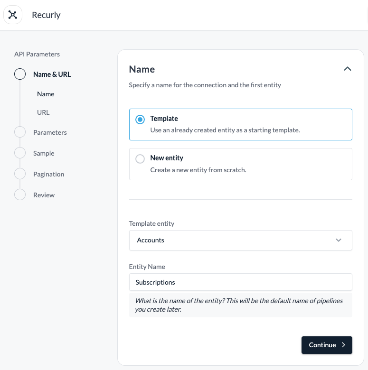Click the Recurly logo icon
The width and height of the screenshot is (368, 370).
click(x=13, y=15)
